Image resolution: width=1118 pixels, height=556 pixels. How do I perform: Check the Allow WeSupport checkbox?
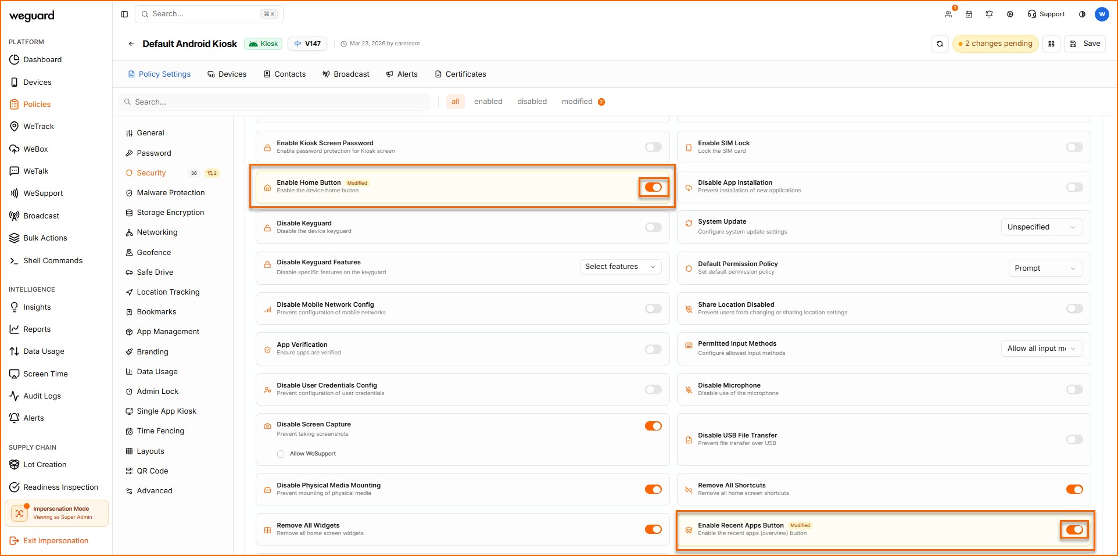[281, 454]
